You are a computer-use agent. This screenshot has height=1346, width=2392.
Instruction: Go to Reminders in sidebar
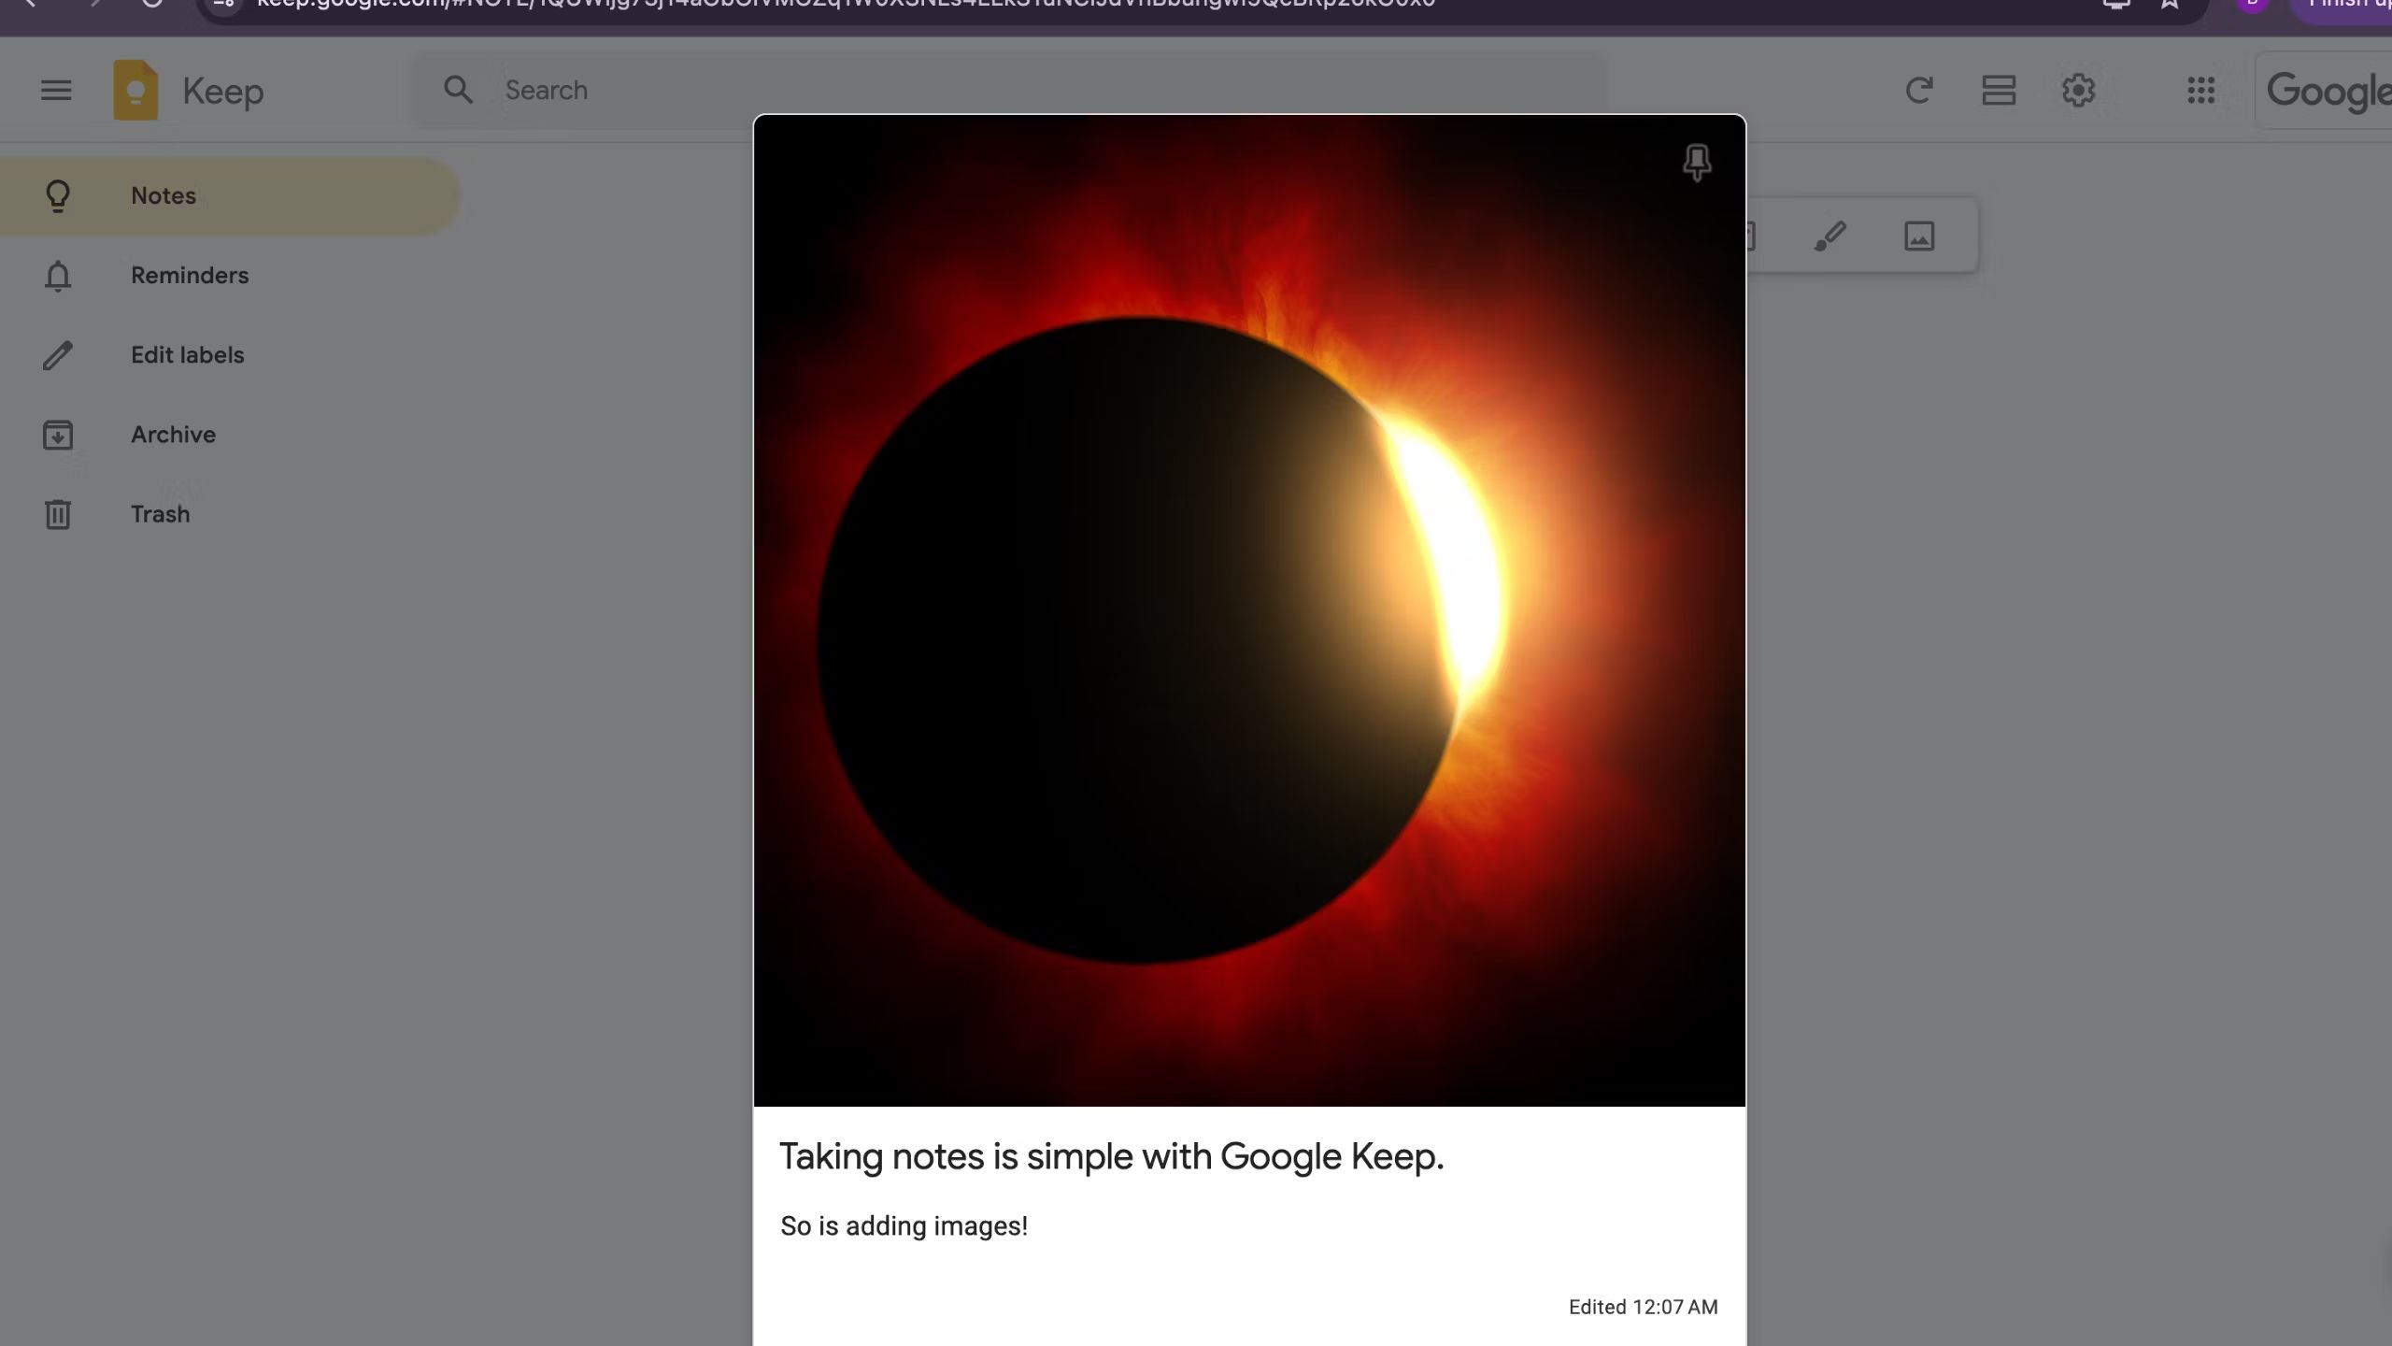pyautogui.click(x=189, y=276)
